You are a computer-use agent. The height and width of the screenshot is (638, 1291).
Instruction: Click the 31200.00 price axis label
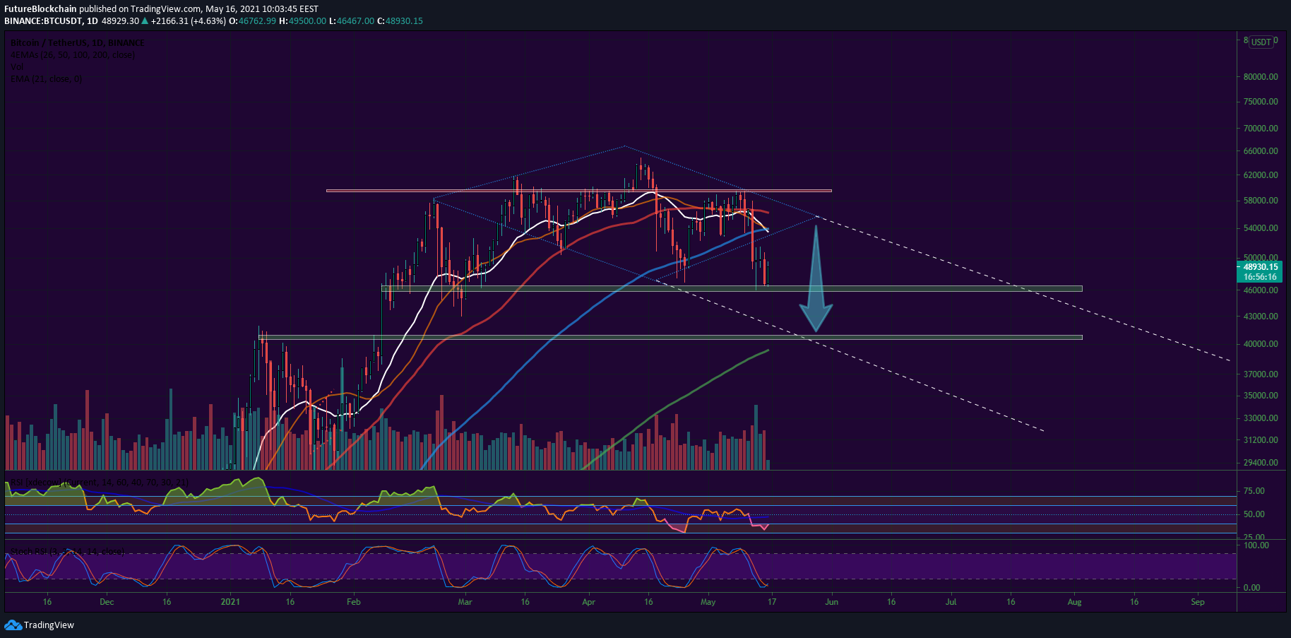tap(1261, 440)
